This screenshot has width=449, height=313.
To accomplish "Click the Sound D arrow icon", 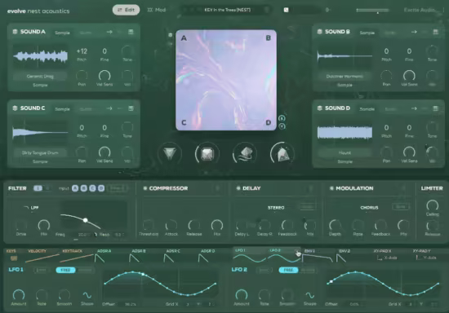I will (414, 108).
